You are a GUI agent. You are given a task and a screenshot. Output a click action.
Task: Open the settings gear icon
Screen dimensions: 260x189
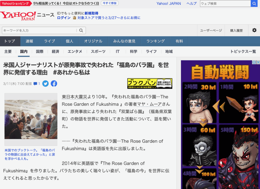[x=254, y=30]
